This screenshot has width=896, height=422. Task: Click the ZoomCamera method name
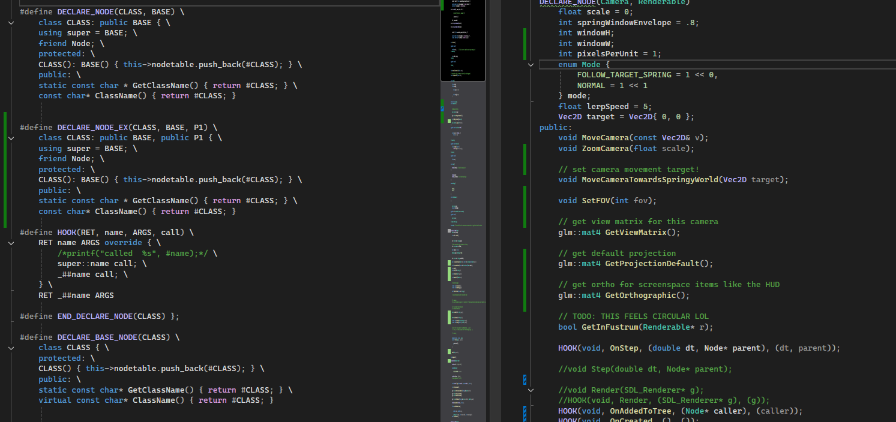(605, 149)
